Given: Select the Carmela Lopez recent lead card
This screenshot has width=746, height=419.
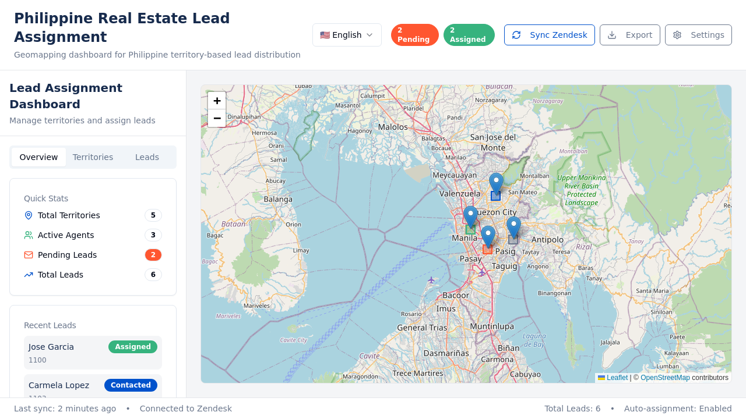Looking at the screenshot, I should click(93, 385).
